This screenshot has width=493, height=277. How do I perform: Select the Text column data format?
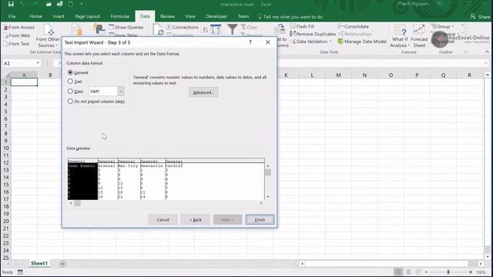point(70,82)
